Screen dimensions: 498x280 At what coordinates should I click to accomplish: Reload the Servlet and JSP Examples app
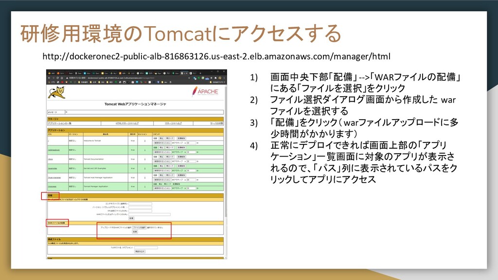[170, 166]
